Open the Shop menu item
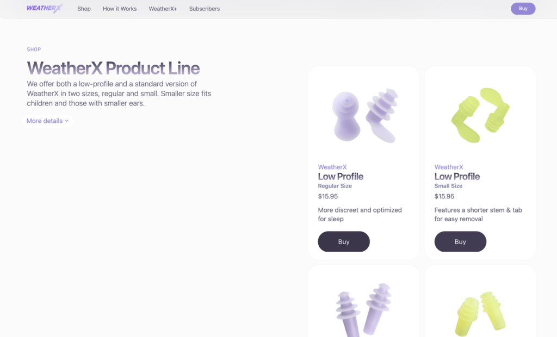 pos(84,9)
